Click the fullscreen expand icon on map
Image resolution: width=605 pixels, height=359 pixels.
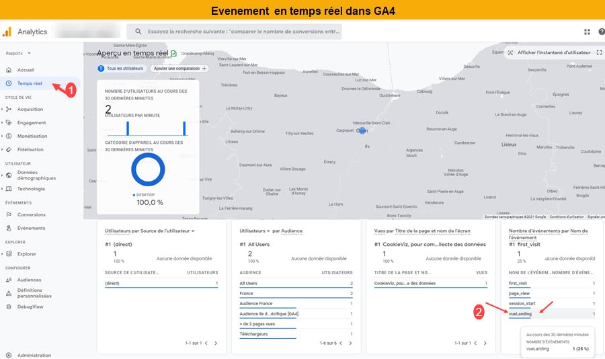click(x=599, y=52)
